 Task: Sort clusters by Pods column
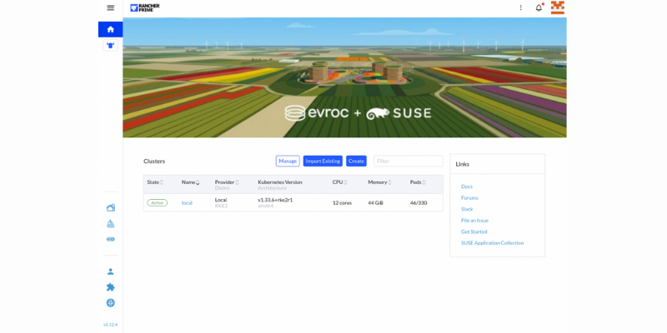point(418,182)
